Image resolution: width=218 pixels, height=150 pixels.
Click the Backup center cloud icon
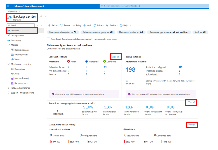click(10, 18)
